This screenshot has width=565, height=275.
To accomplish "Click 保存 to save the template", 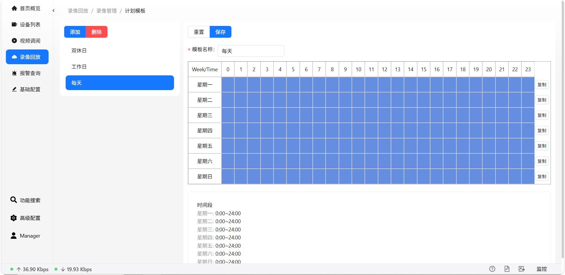I will pos(220,32).
